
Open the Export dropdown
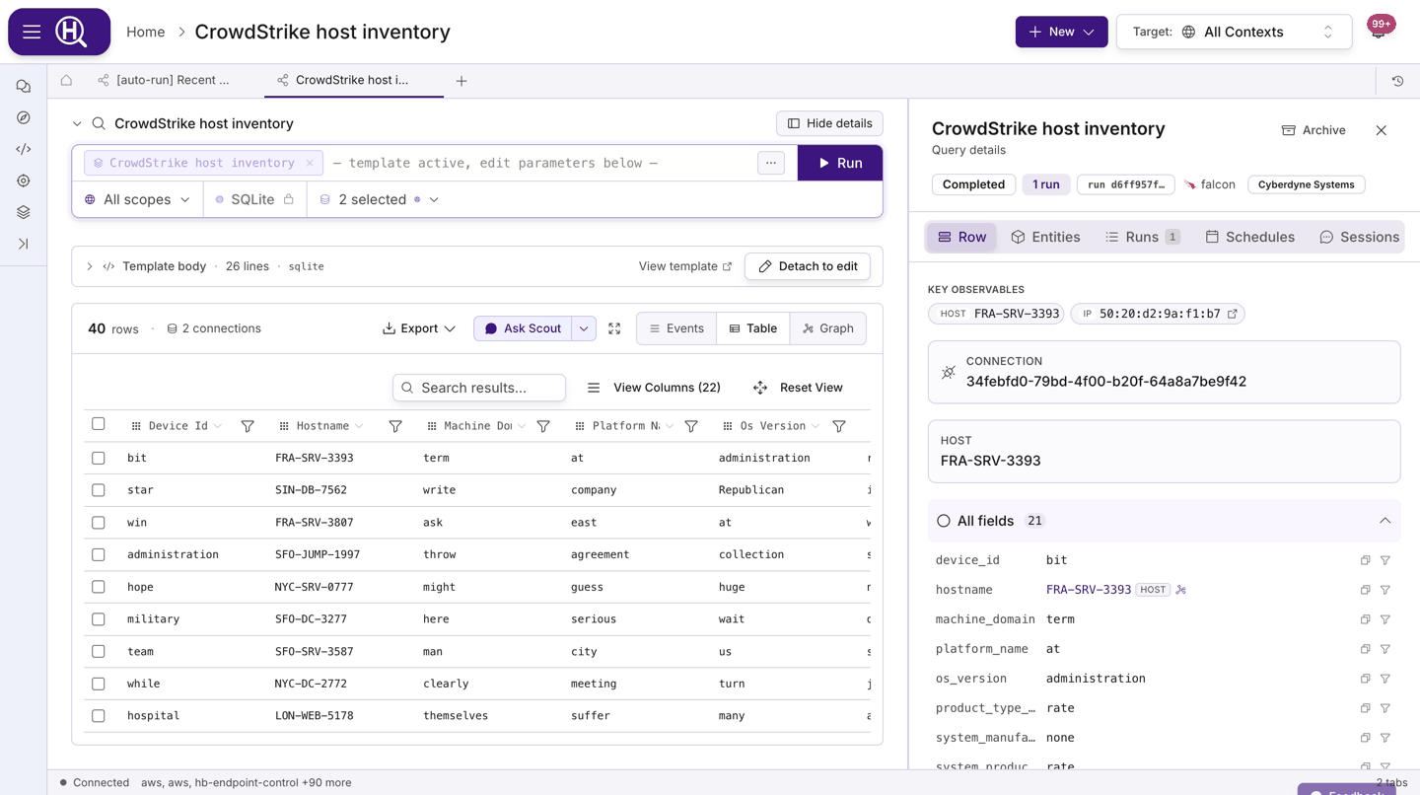[x=419, y=328]
